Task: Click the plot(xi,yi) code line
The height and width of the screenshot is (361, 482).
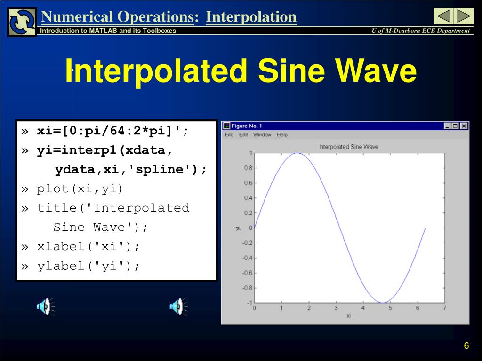Action: [80, 189]
